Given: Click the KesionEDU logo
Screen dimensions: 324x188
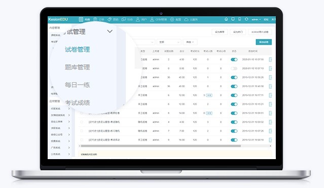Looking at the screenshot, I should (58, 19).
